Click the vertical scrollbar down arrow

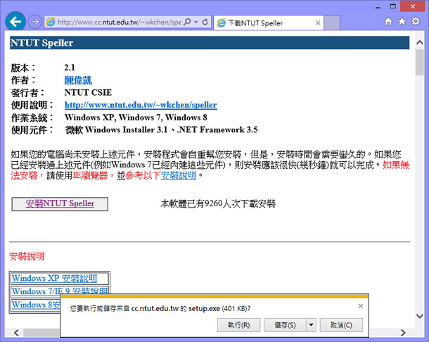(419, 316)
